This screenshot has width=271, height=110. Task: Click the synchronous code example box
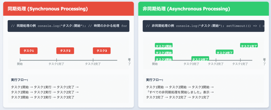[68, 26]
